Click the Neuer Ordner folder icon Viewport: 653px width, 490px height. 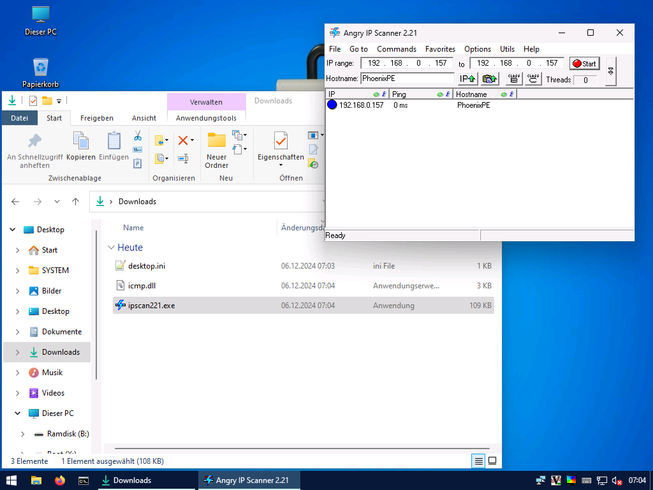(217, 140)
